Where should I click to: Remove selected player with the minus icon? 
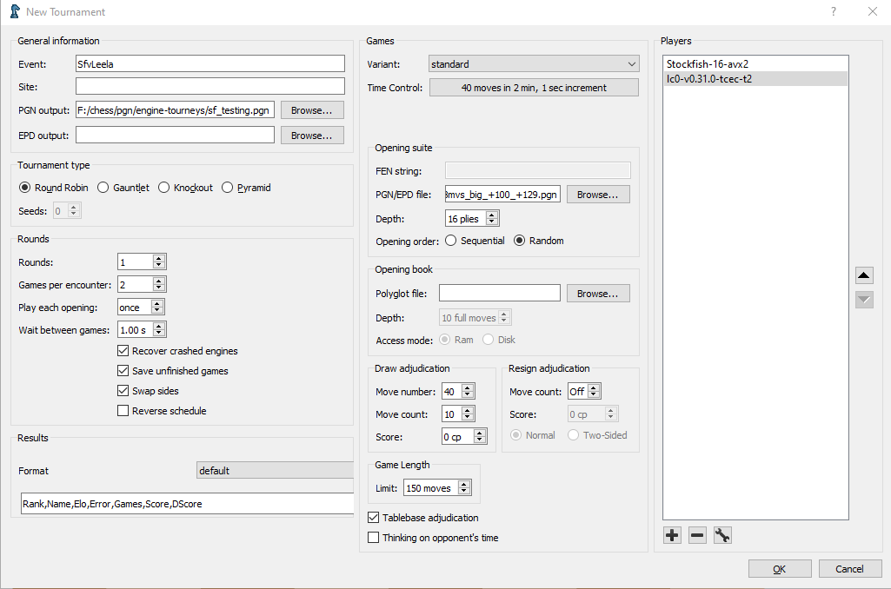tap(697, 535)
